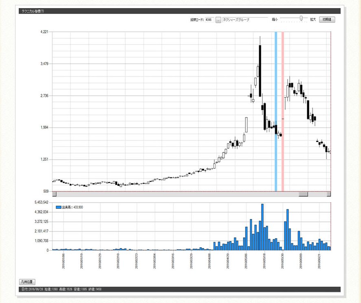Image resolution: width=361 pixels, height=303 pixels.
Task: Click the chart scrollbar right arrow
Action: [328, 194]
